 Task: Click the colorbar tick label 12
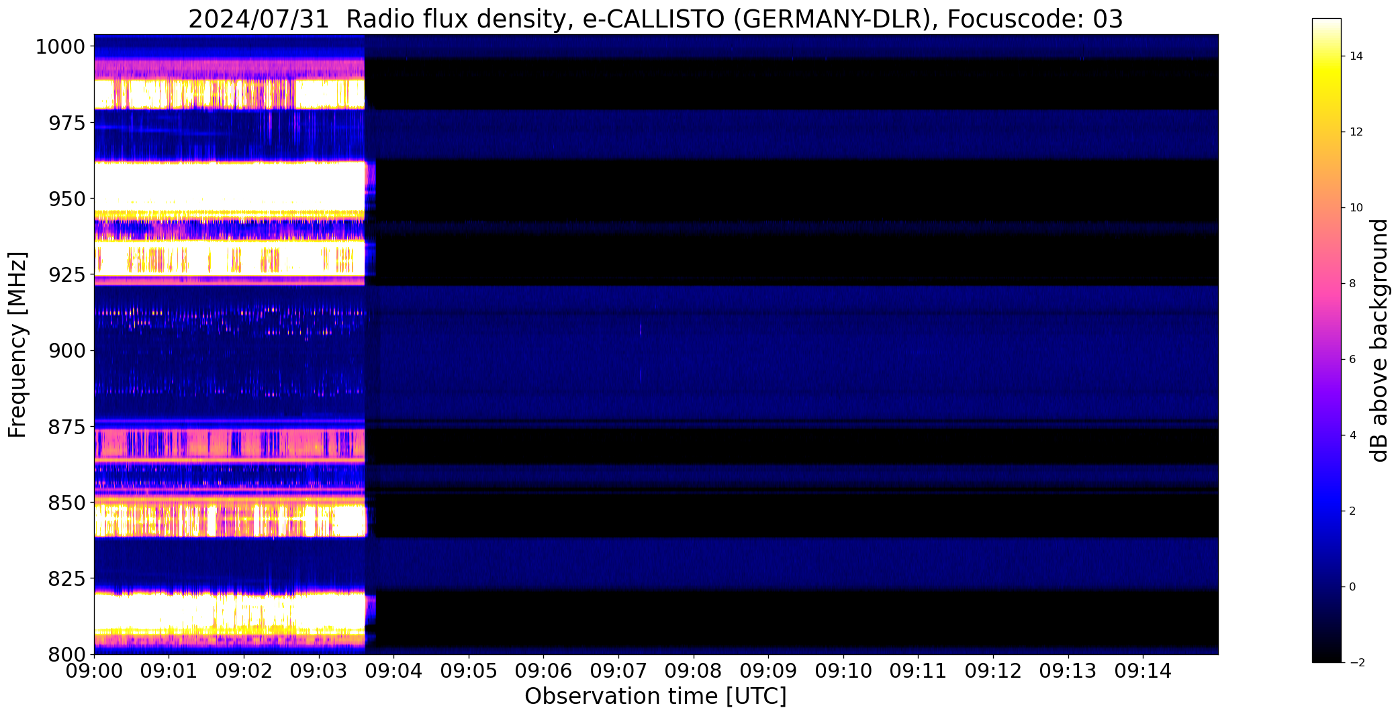pos(1356,132)
